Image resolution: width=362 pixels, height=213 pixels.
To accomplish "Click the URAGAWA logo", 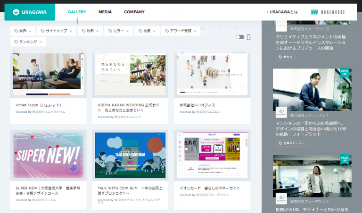I will click(x=30, y=12).
